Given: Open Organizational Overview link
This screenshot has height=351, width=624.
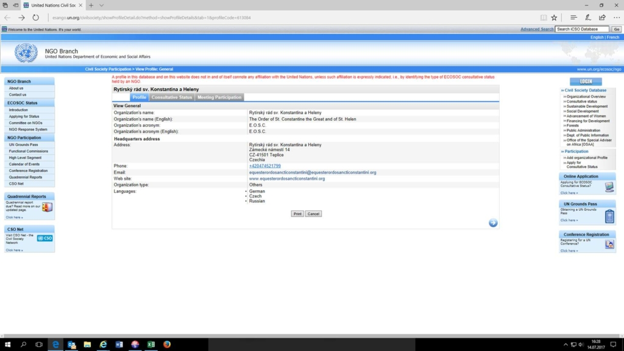Looking at the screenshot, I should point(586,97).
